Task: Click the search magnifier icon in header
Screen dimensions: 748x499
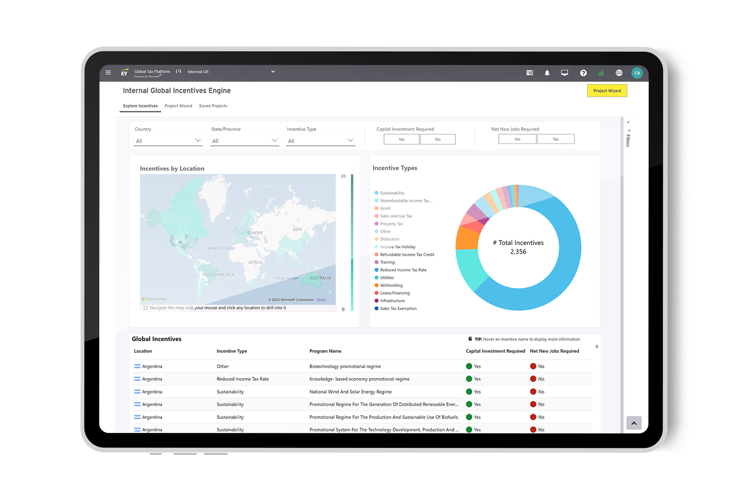Action: 180,72
